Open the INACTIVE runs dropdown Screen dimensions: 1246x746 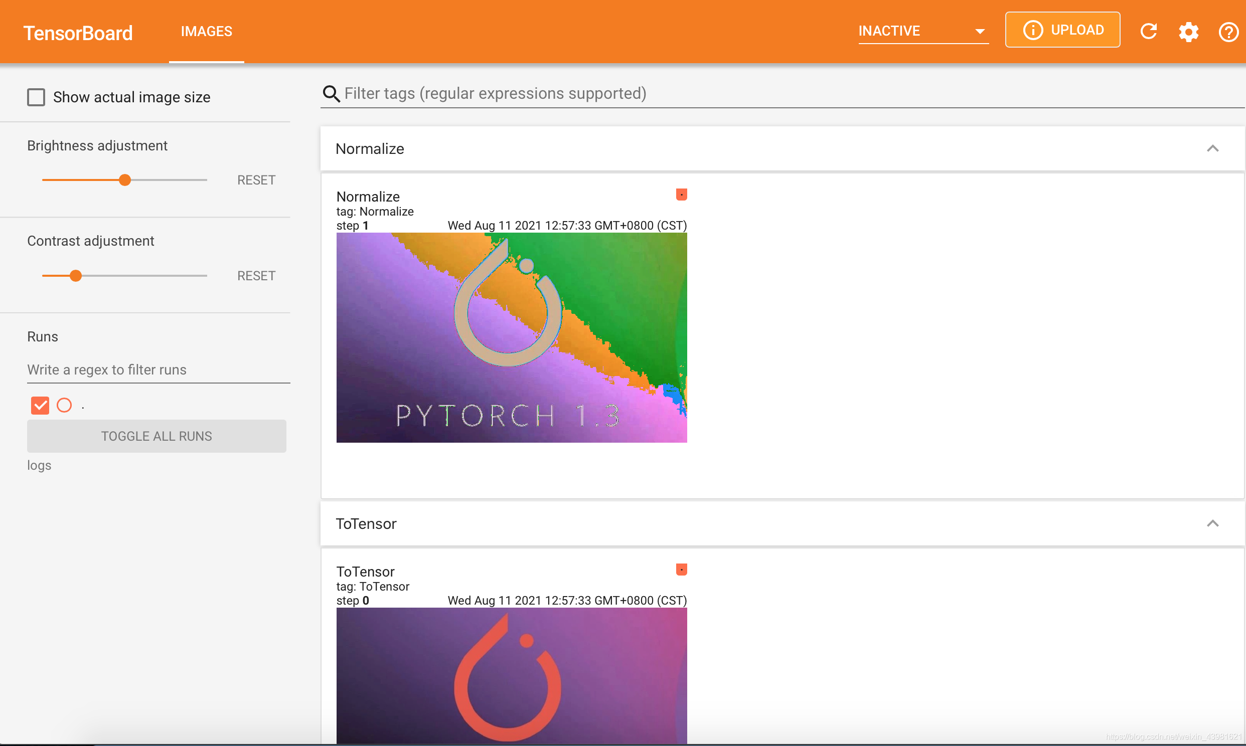click(919, 30)
